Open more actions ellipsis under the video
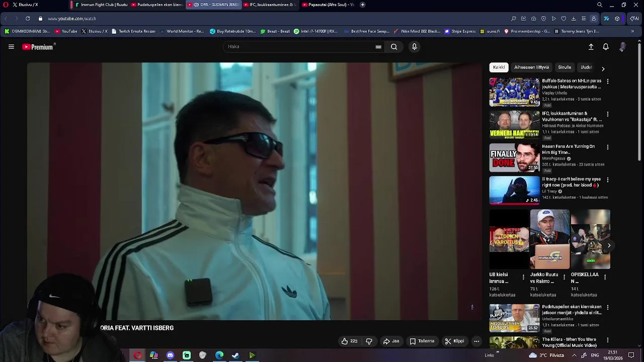 click(x=476, y=341)
